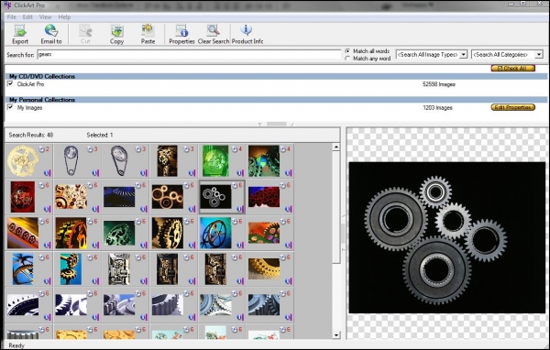Viewport: 550px width, 350px height.
Task: Toggle the ClickArt Pro collection checkbox
Action: pyautogui.click(x=10, y=83)
